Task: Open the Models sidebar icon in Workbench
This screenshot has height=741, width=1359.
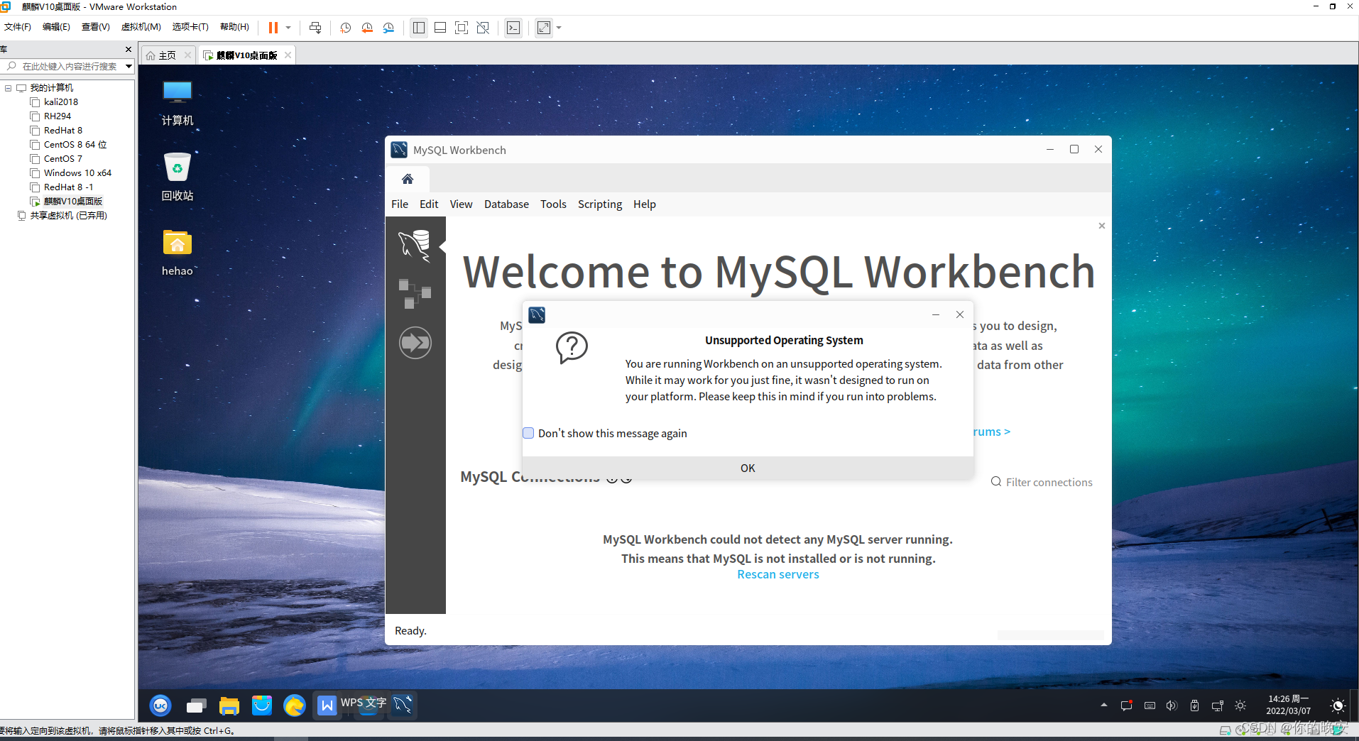Action: pos(415,293)
